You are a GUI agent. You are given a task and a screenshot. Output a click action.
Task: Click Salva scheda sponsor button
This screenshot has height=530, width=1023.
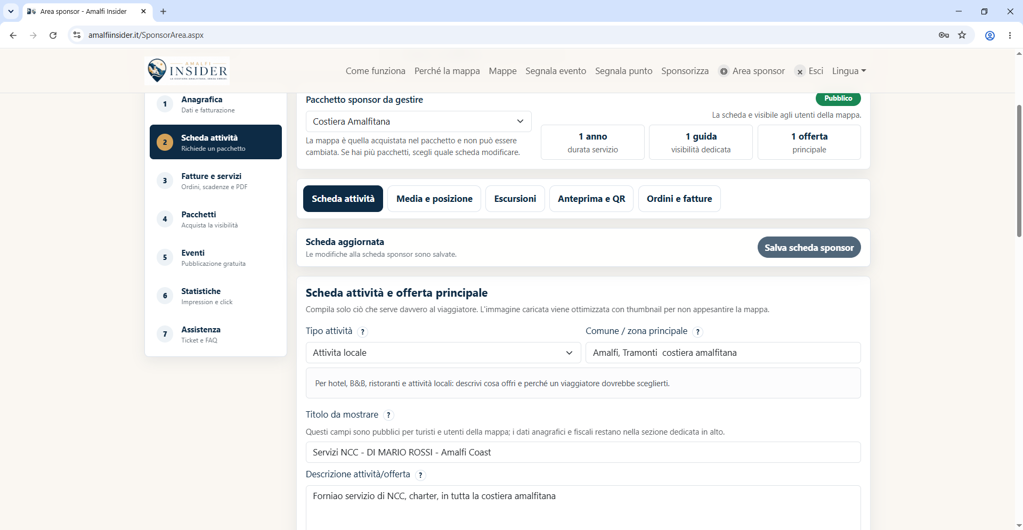tap(809, 247)
